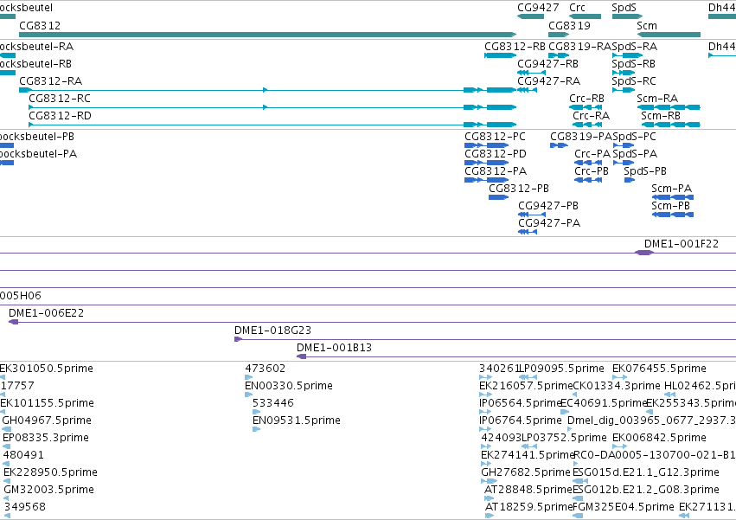Screen dimensions: 736x520
Task: Click the CG8312 gene label
Action: 40,26
